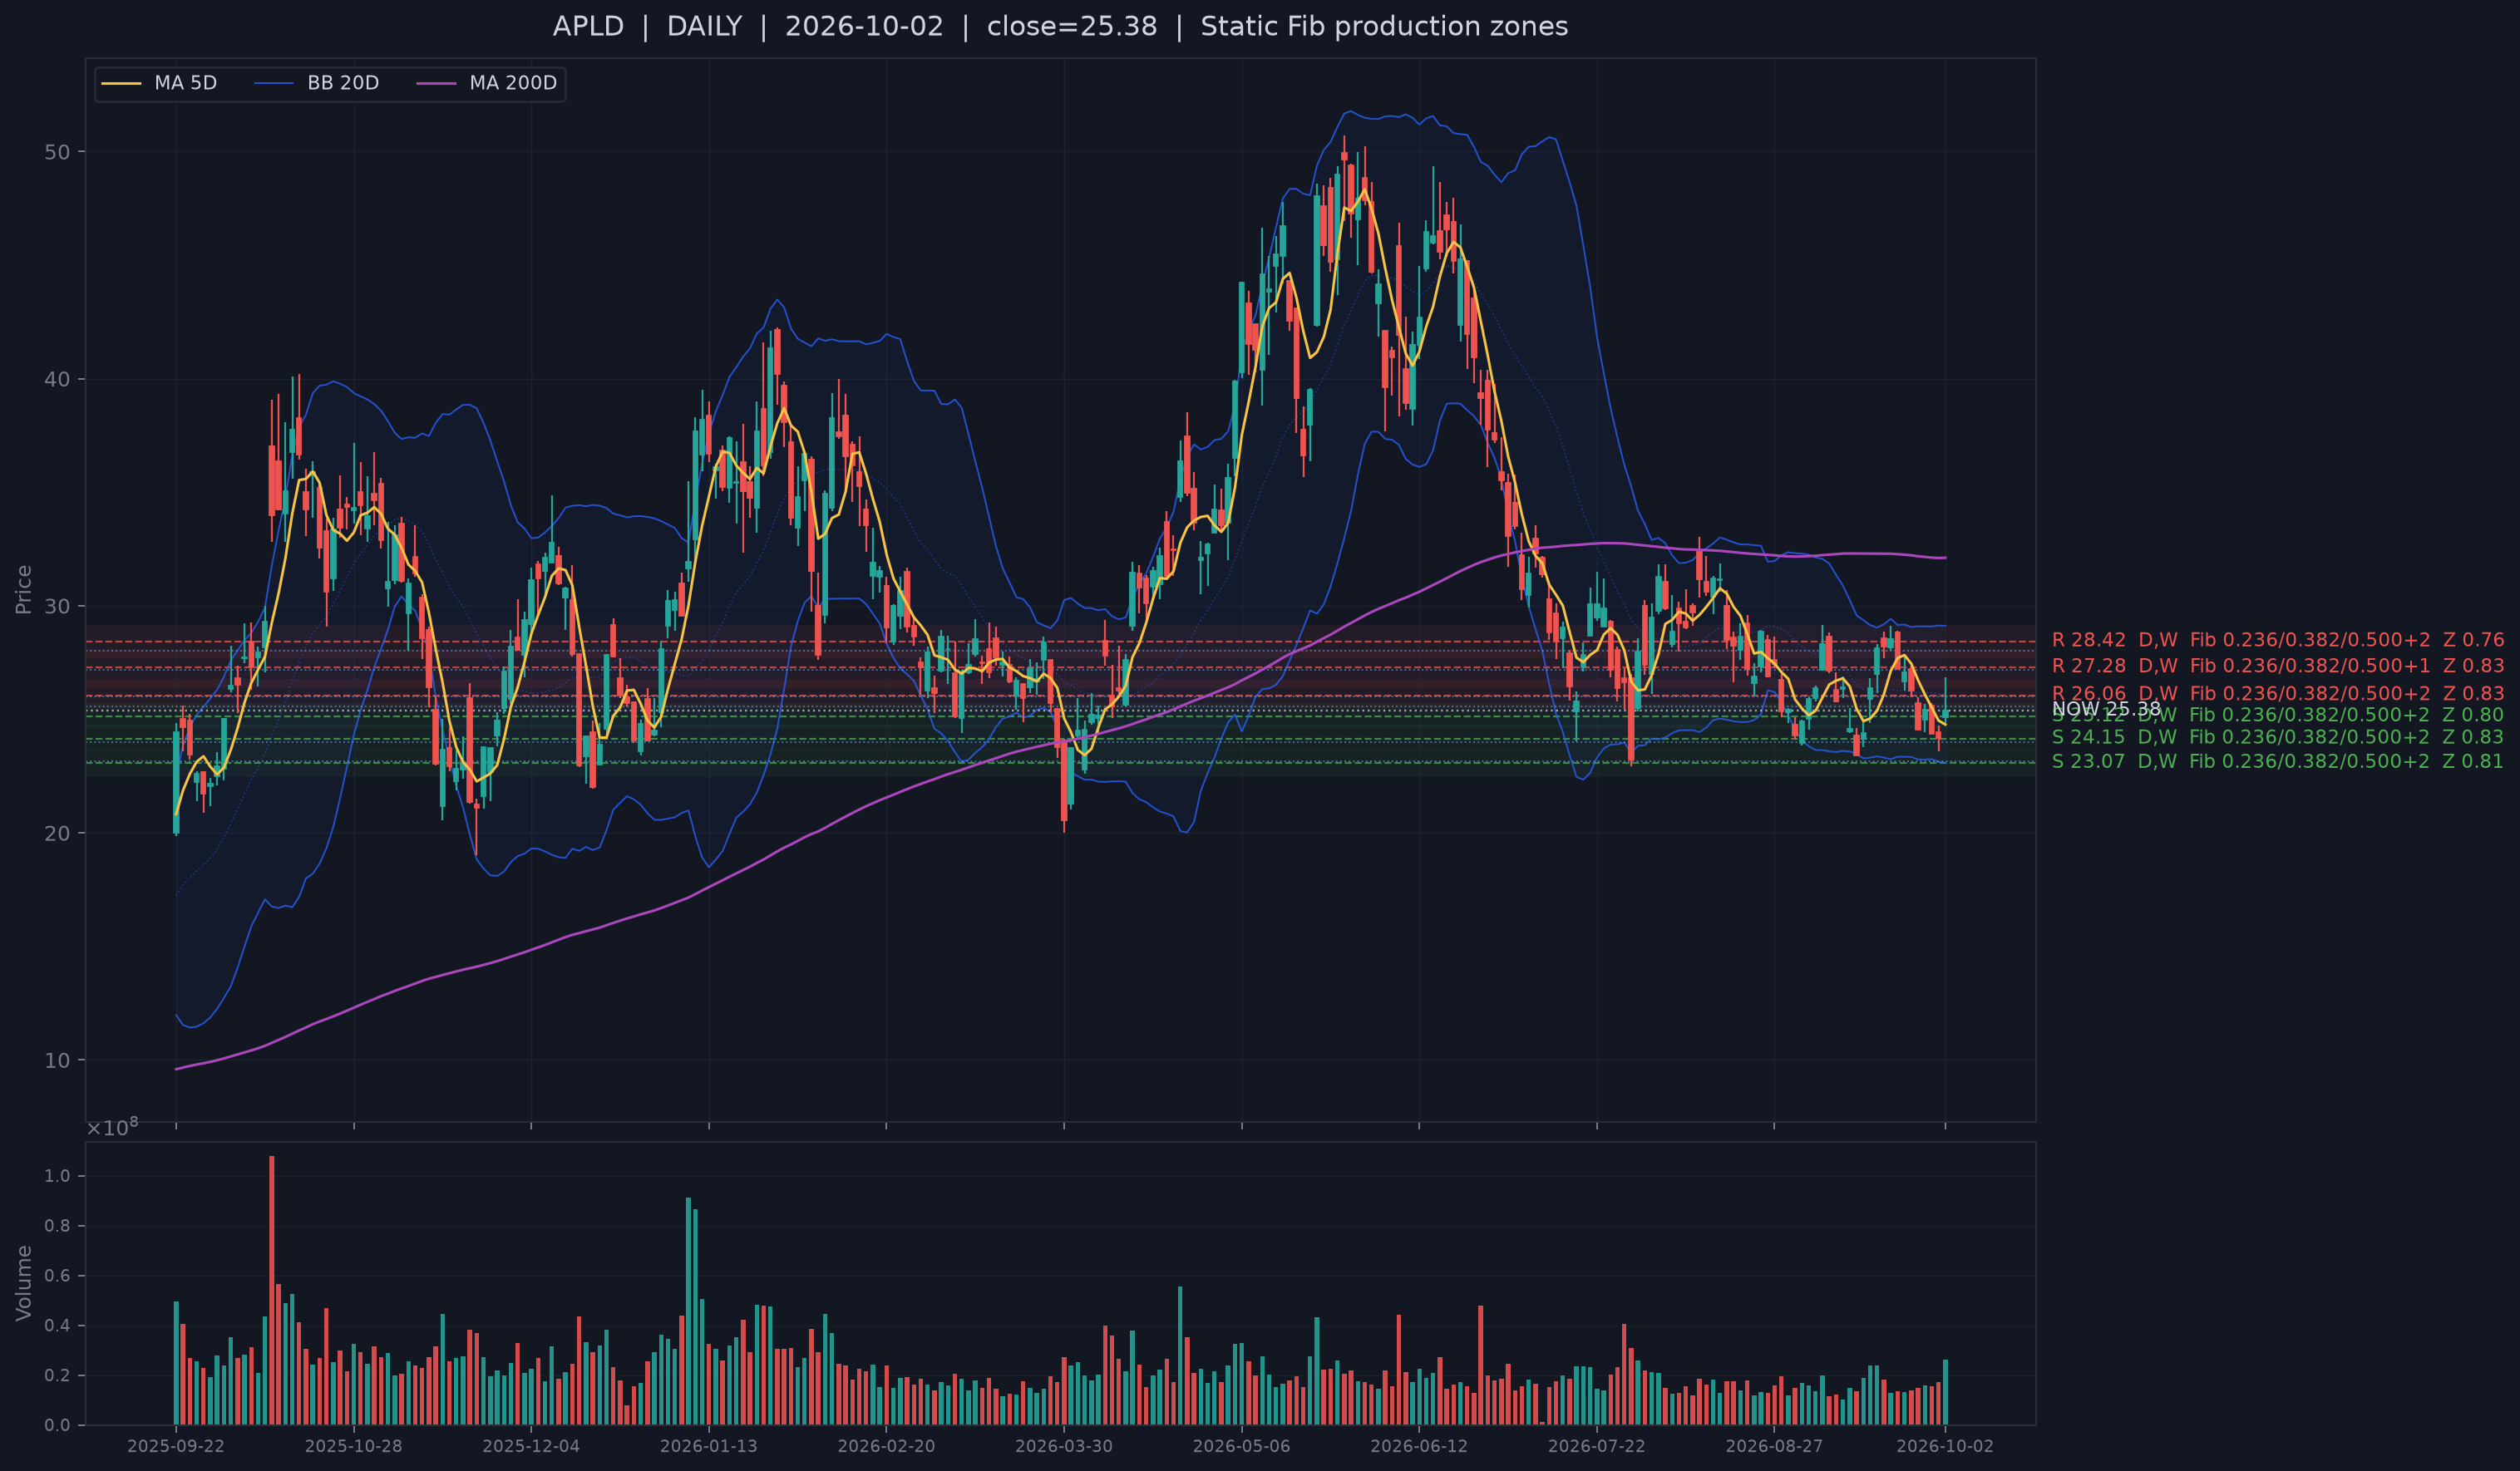Click the x10^8 volume scale label
This screenshot has width=2520, height=1471.
pyautogui.click(x=112, y=1127)
